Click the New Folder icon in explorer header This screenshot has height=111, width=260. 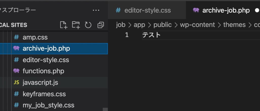click(76, 25)
